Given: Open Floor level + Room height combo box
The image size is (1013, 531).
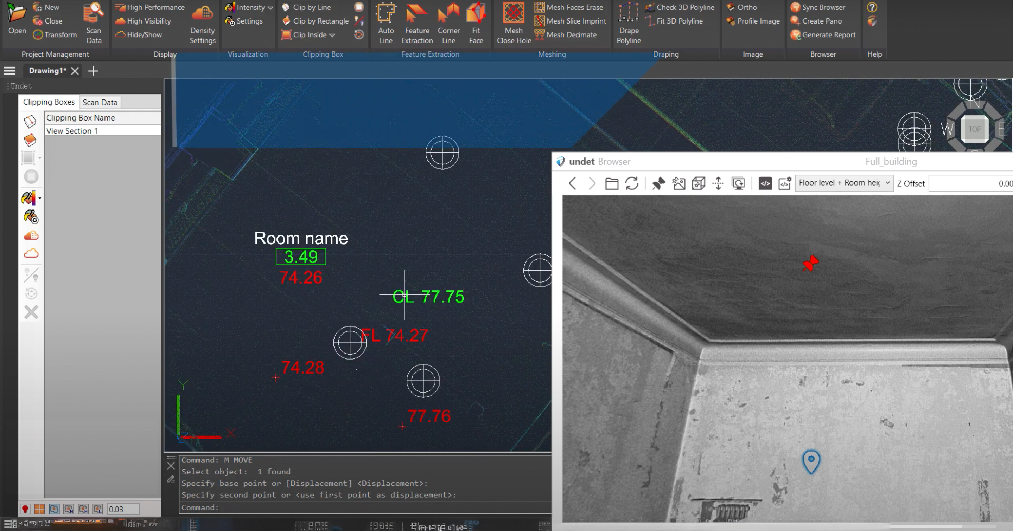Looking at the screenshot, I should 844,183.
